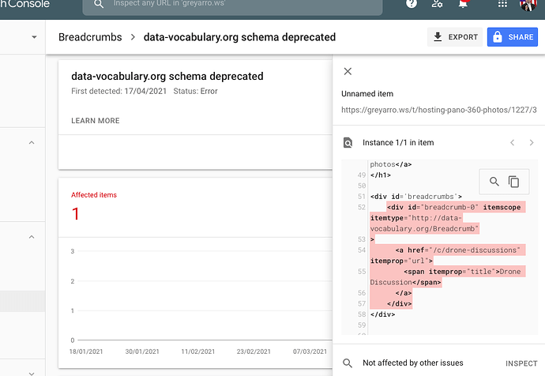Open users and settings icon
Screen dimensions: 545x376
tap(437, 4)
